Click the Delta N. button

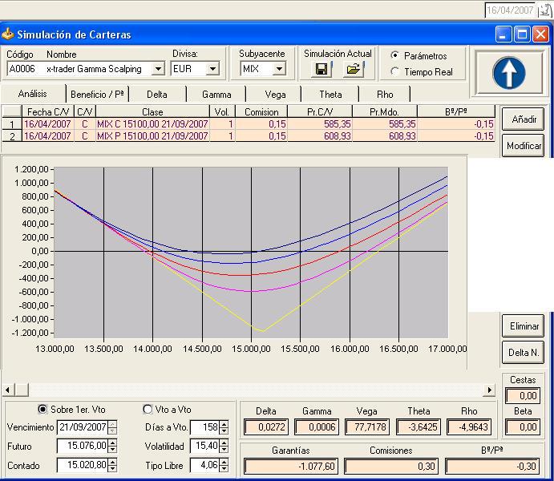coord(524,352)
